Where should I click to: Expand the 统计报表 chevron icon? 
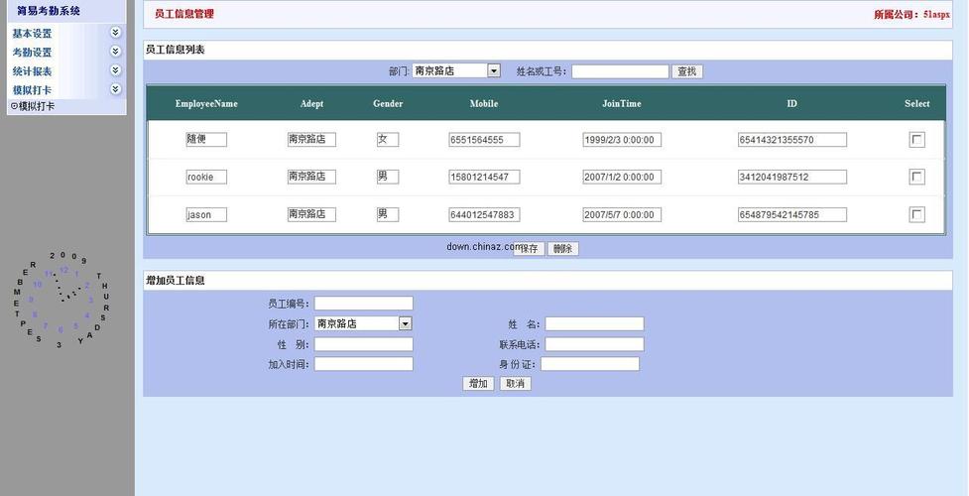tap(116, 70)
